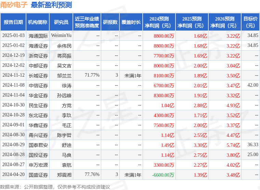Click the 海通证券 institution cell
The width and height of the screenshot is (260, 190).
[x=38, y=46]
